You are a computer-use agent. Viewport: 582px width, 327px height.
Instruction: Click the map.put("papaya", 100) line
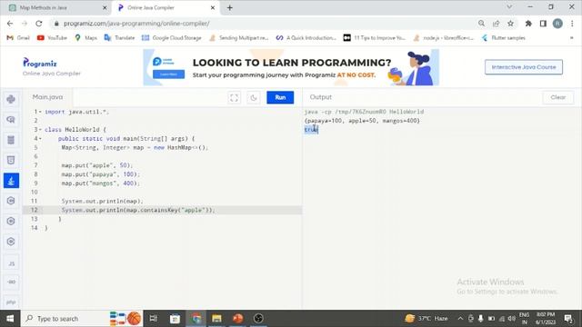101,174
